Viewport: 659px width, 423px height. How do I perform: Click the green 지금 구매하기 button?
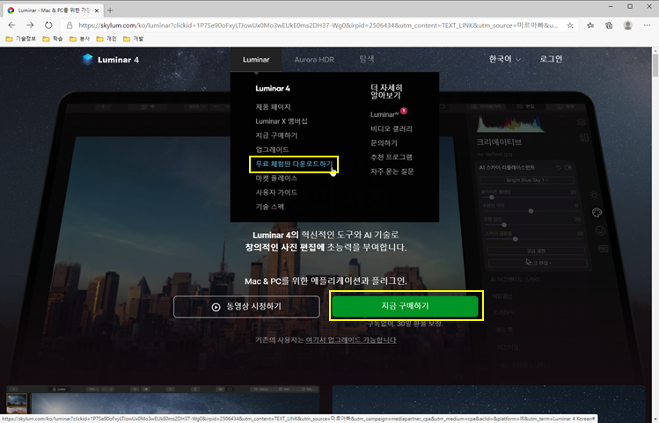(x=405, y=306)
